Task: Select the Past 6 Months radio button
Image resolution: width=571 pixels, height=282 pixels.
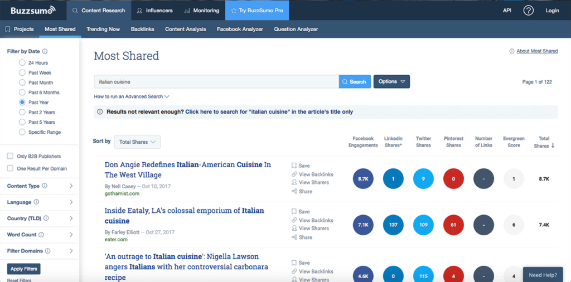Action: (x=22, y=93)
